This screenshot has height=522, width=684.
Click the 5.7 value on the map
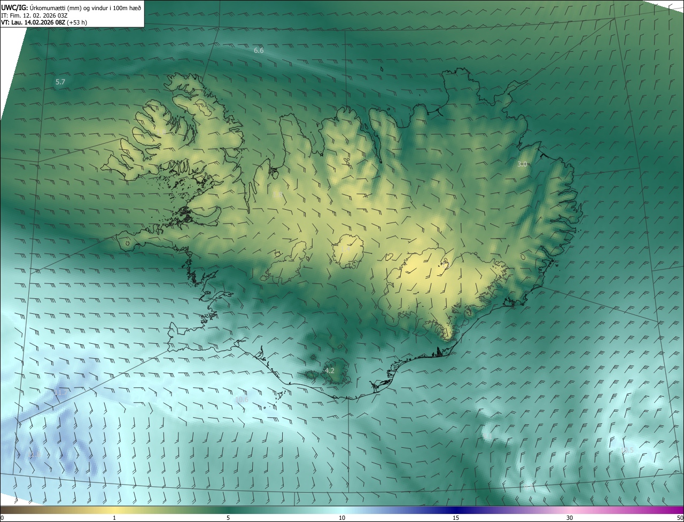[x=60, y=82]
